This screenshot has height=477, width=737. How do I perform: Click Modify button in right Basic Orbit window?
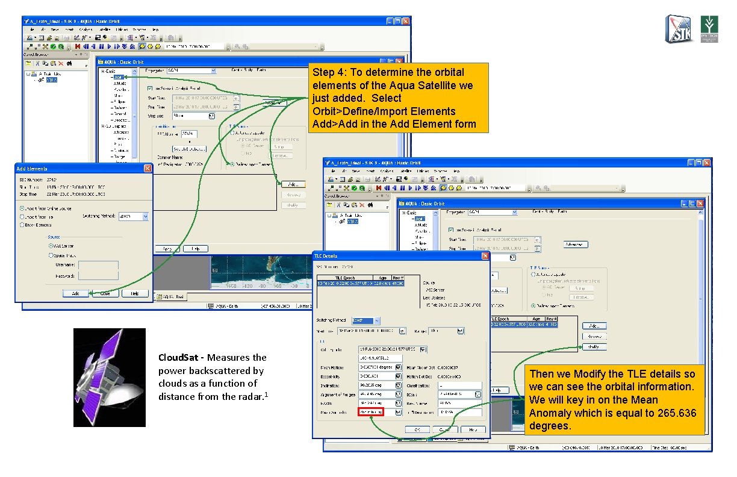pos(594,347)
